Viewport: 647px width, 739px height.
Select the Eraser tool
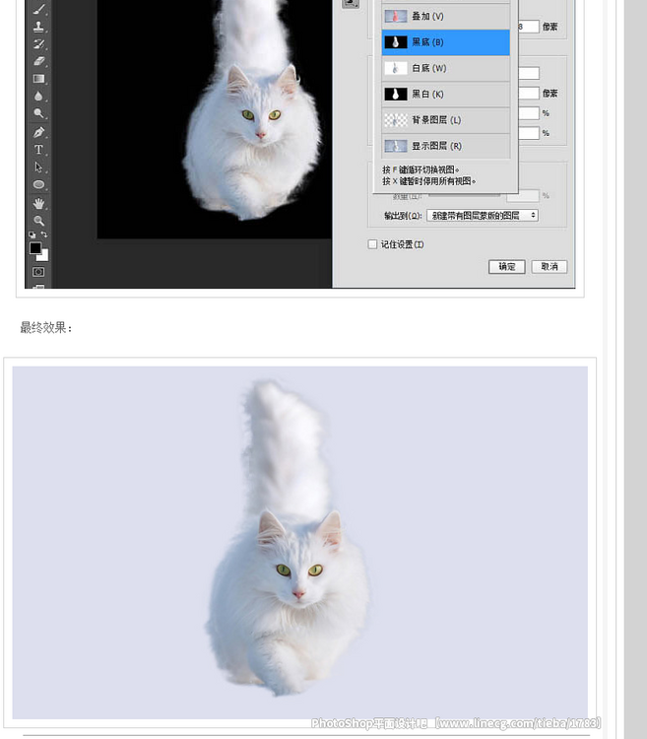click(39, 61)
